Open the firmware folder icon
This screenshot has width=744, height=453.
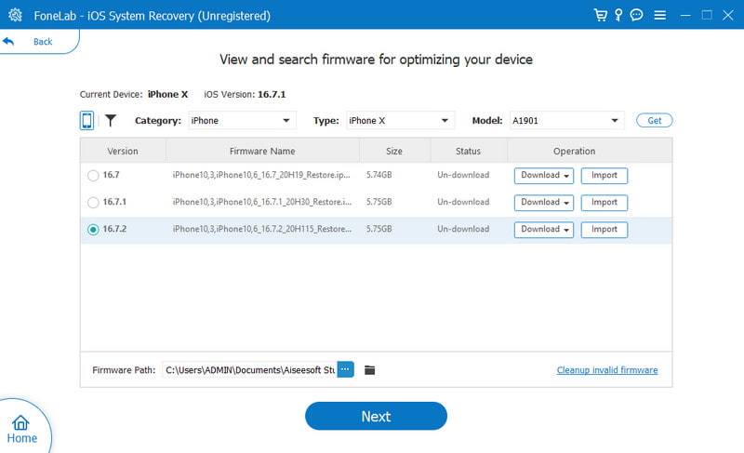(x=369, y=370)
